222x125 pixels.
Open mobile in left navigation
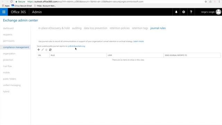click(x=6, y=73)
